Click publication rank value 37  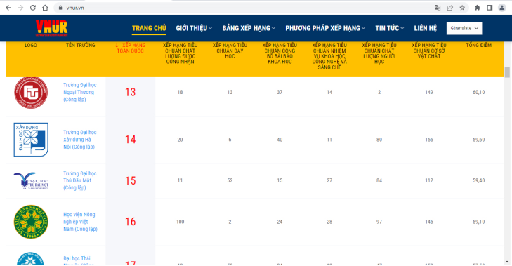[280, 93]
